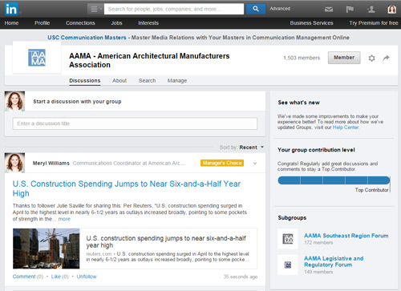Image resolution: width=401 pixels, height=291 pixels.
Task: Go to Home in navigation bar
Action: 11,23
